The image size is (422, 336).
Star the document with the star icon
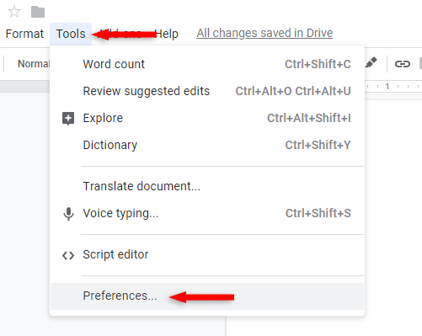[14, 12]
